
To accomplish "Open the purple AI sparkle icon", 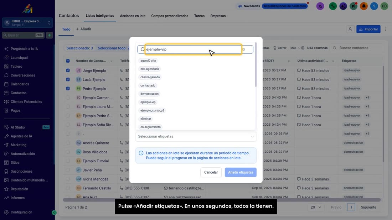I will [343, 6].
